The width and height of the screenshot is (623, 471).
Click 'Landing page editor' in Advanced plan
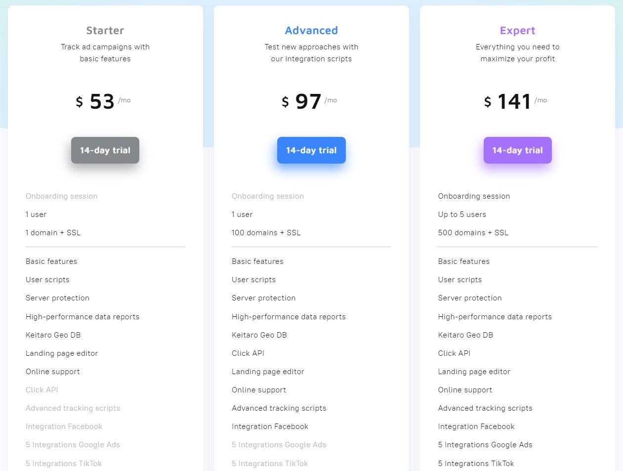click(268, 372)
